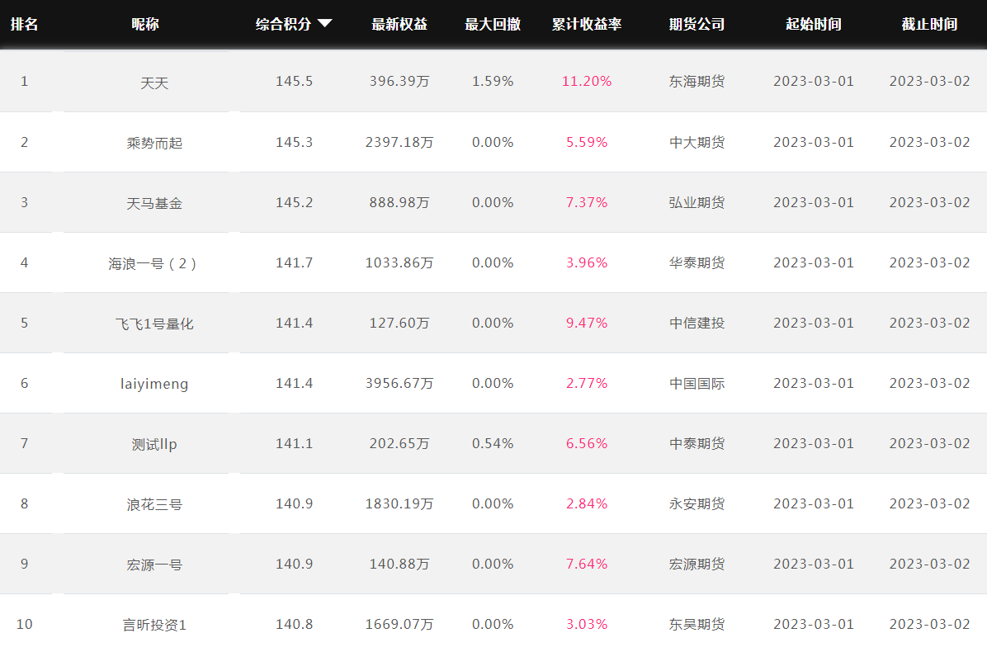Click equity value 3956.67万
This screenshot has height=652, width=987.
[x=399, y=383]
